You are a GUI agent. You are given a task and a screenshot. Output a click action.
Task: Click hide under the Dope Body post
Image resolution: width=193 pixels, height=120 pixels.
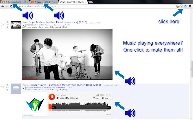(52, 27)
